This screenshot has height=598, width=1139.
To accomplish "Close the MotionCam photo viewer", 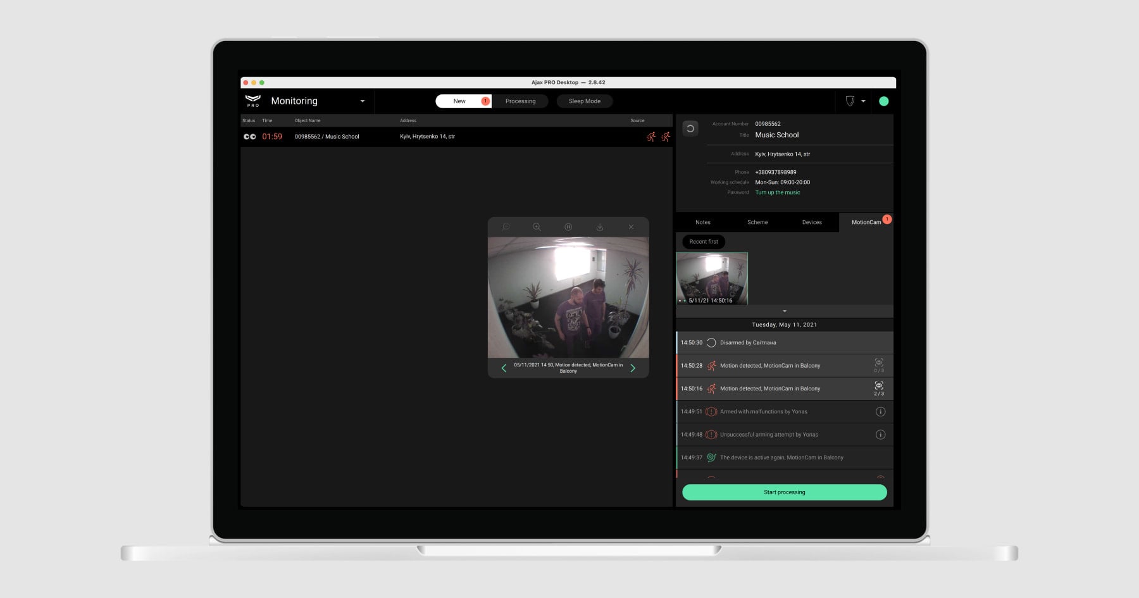I will (x=631, y=227).
